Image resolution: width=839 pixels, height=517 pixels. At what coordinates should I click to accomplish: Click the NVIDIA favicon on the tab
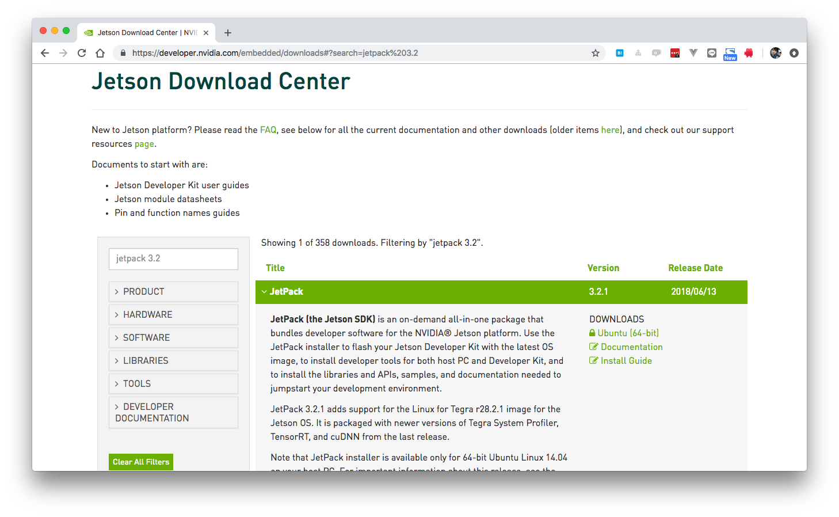(x=89, y=33)
